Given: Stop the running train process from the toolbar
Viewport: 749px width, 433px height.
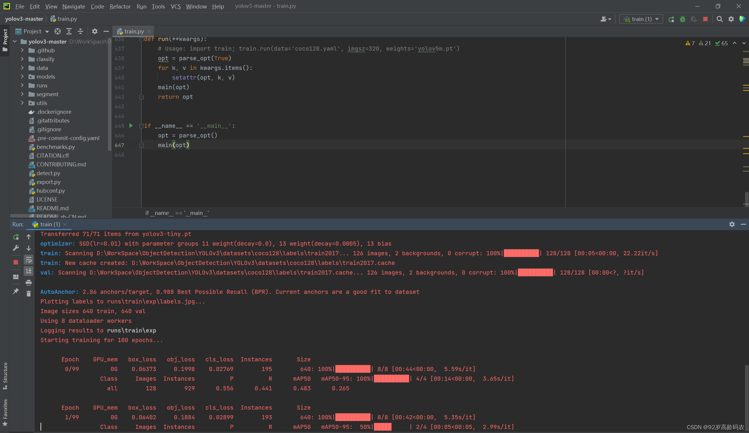Looking at the screenshot, I should 705,19.
